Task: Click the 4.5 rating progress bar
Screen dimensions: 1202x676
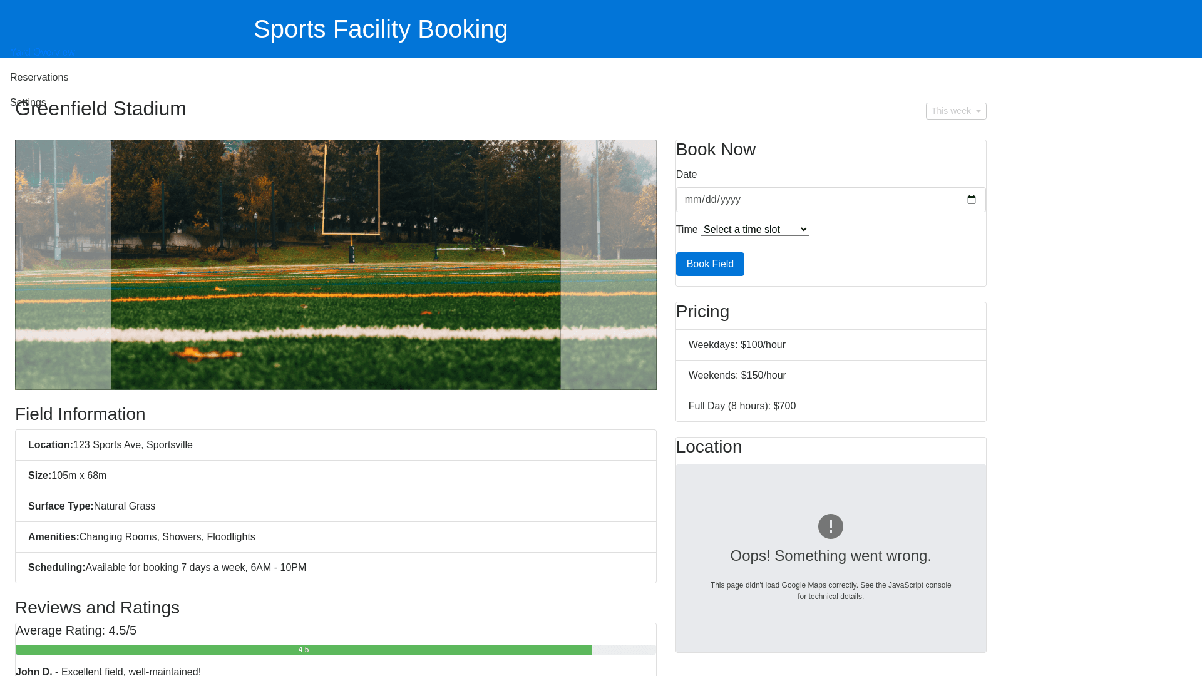Action: pyautogui.click(x=303, y=650)
